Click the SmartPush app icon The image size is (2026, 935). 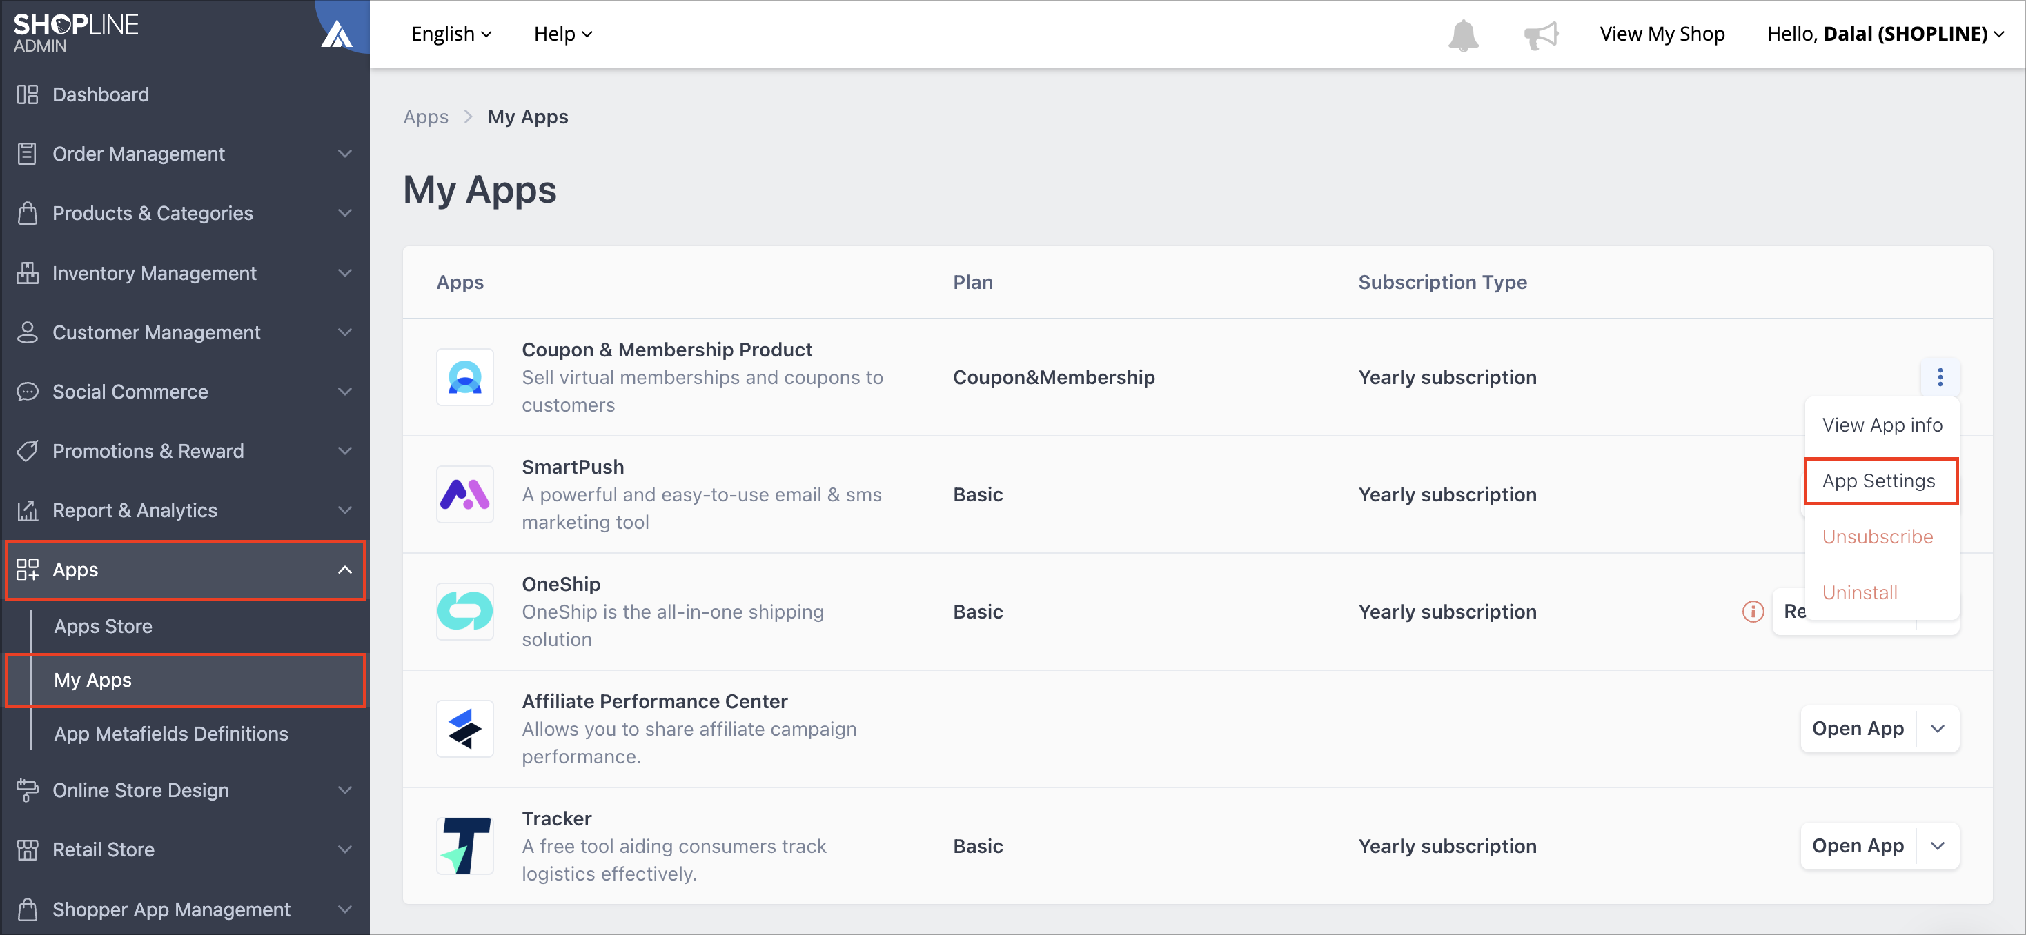[465, 494]
